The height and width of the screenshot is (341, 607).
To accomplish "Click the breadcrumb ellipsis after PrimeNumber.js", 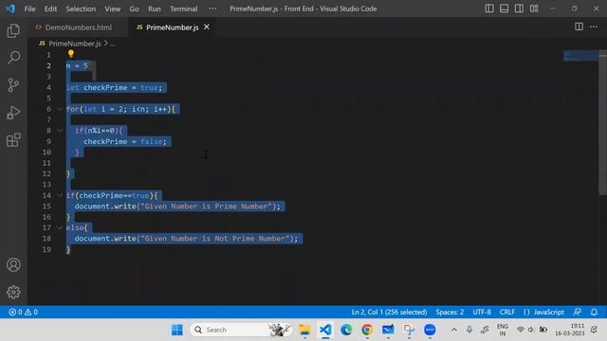I will (x=113, y=44).
